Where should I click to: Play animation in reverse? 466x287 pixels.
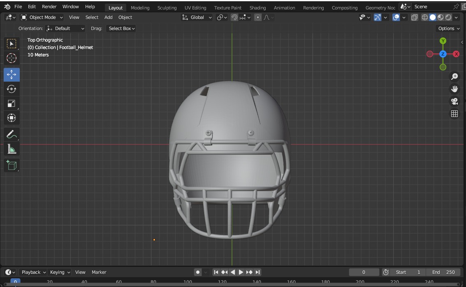pyautogui.click(x=233, y=272)
